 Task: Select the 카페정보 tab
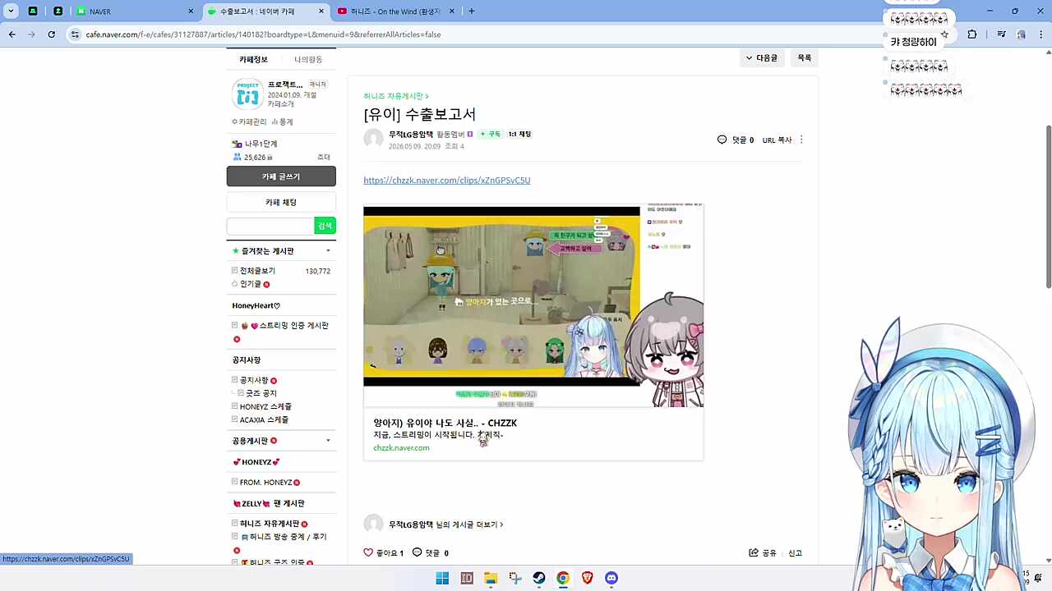point(253,59)
